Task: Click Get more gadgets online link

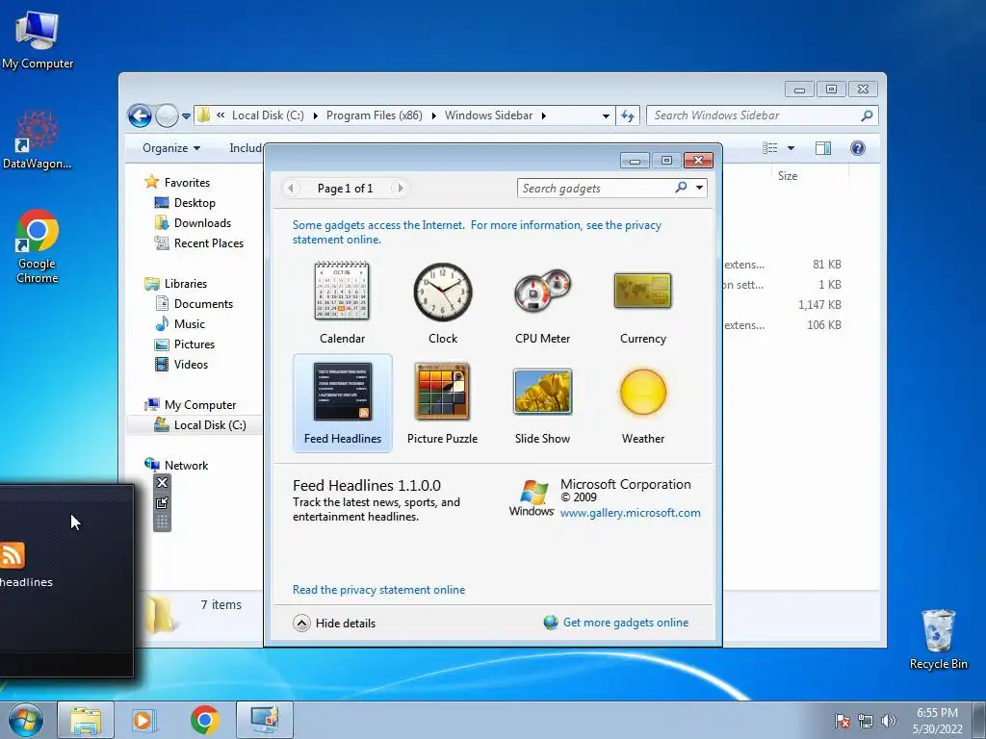Action: [x=626, y=623]
